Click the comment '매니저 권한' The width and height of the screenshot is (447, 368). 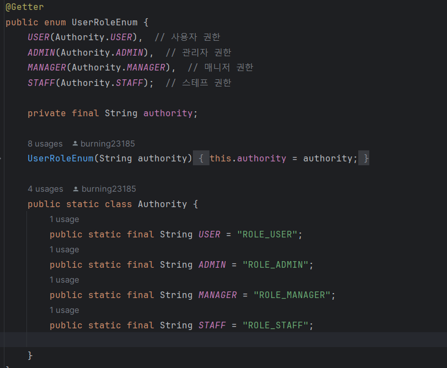(229, 68)
